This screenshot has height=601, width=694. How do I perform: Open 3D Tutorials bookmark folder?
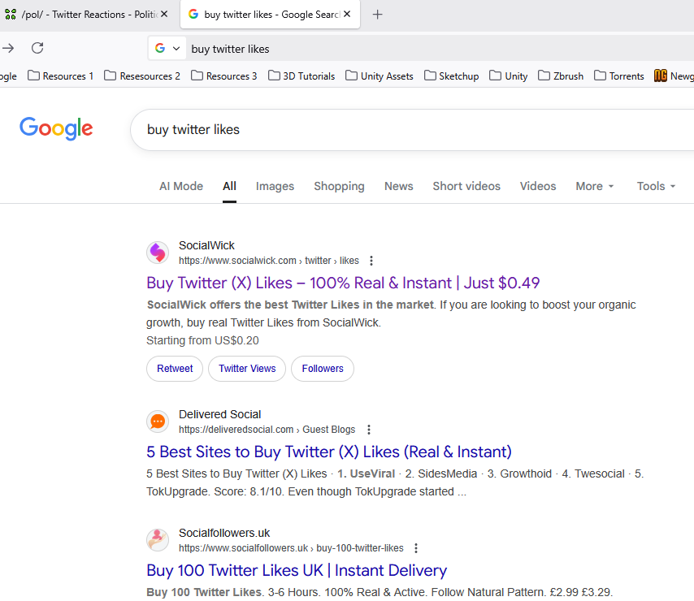point(301,76)
